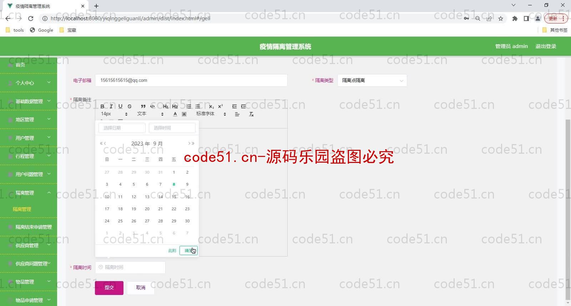
Task: Expand 物品管理 sidebar menu
Action: [x=29, y=282]
